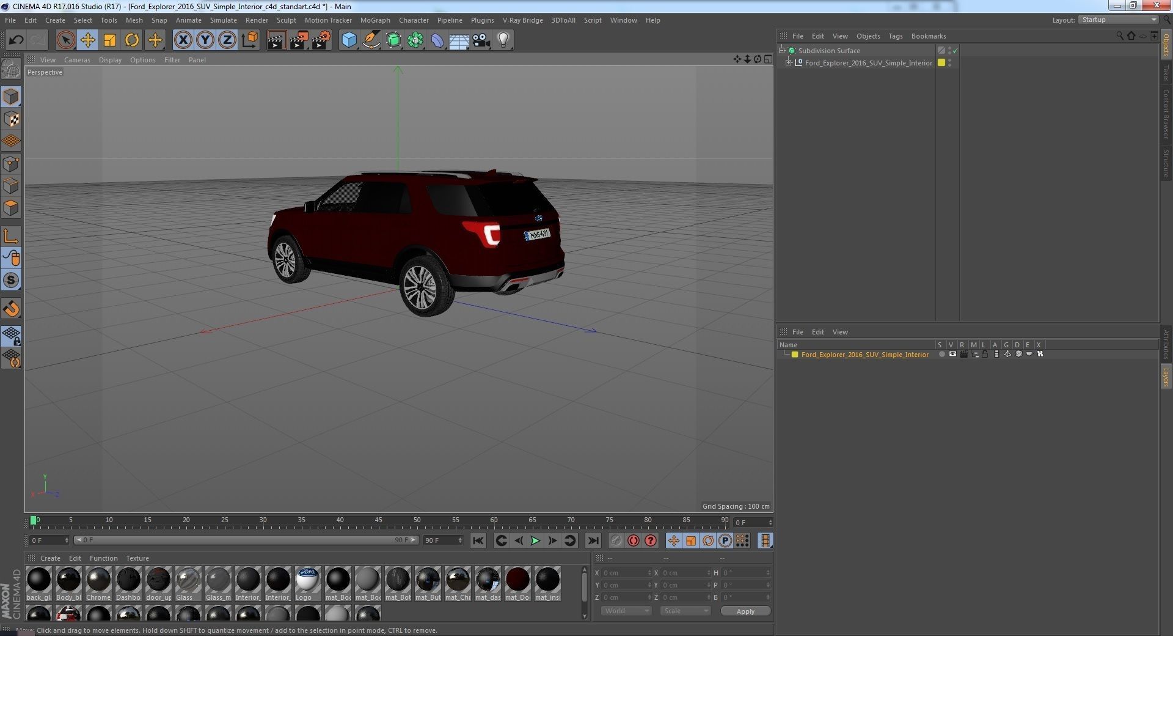Open the Scale mode dropdown
This screenshot has height=708, width=1173.
pos(685,611)
